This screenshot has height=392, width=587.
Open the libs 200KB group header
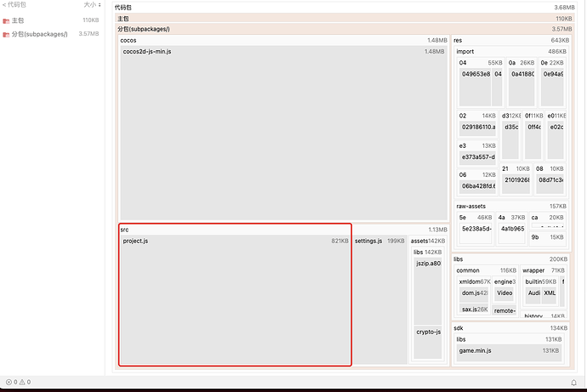click(x=510, y=258)
